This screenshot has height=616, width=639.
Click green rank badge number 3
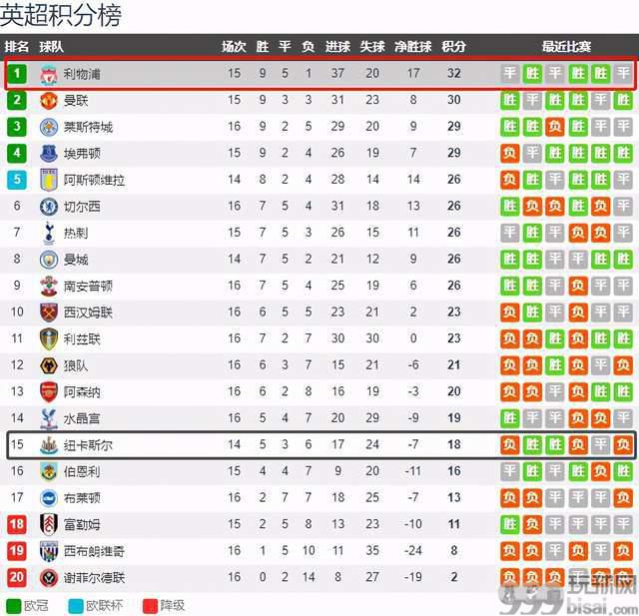[17, 127]
